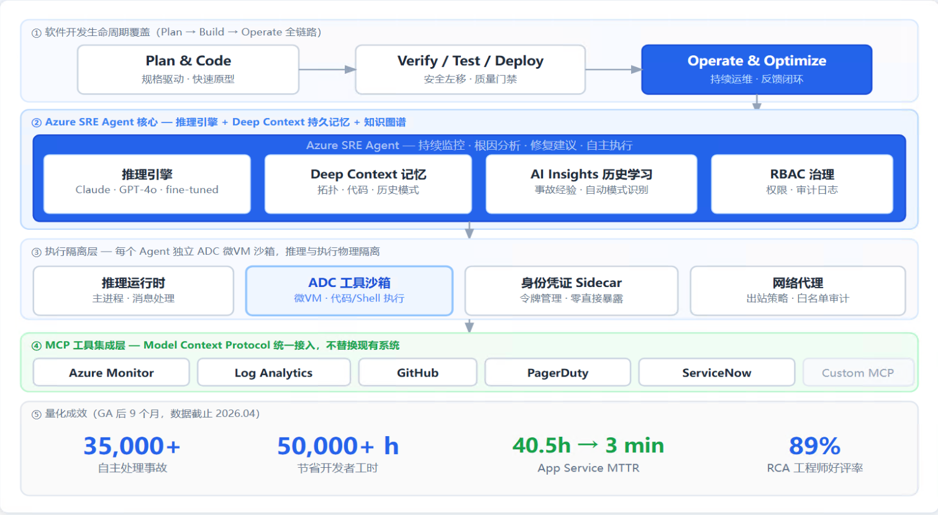Select the 拓扑 · 代码 · 历史模式 subtitle
Viewport: 938px width, 515px height.
click(368, 189)
